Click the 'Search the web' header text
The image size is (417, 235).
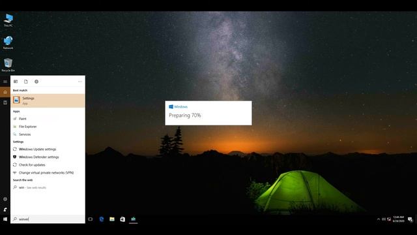[x=23, y=180]
